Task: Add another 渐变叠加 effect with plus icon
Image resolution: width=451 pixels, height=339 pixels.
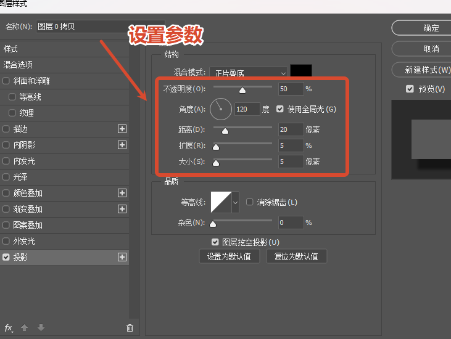Action: [x=122, y=209]
